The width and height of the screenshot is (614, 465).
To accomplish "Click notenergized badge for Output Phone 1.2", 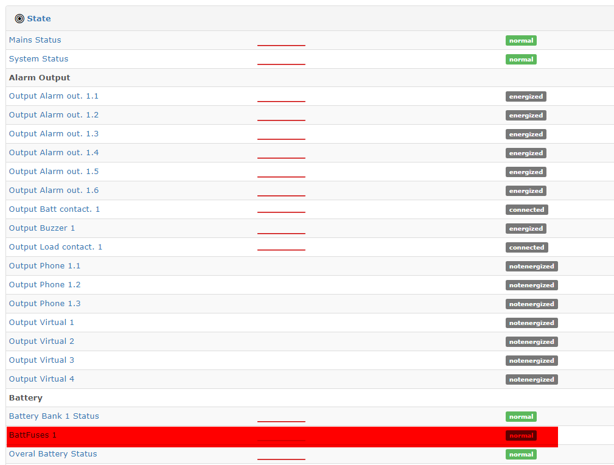I will click(531, 285).
